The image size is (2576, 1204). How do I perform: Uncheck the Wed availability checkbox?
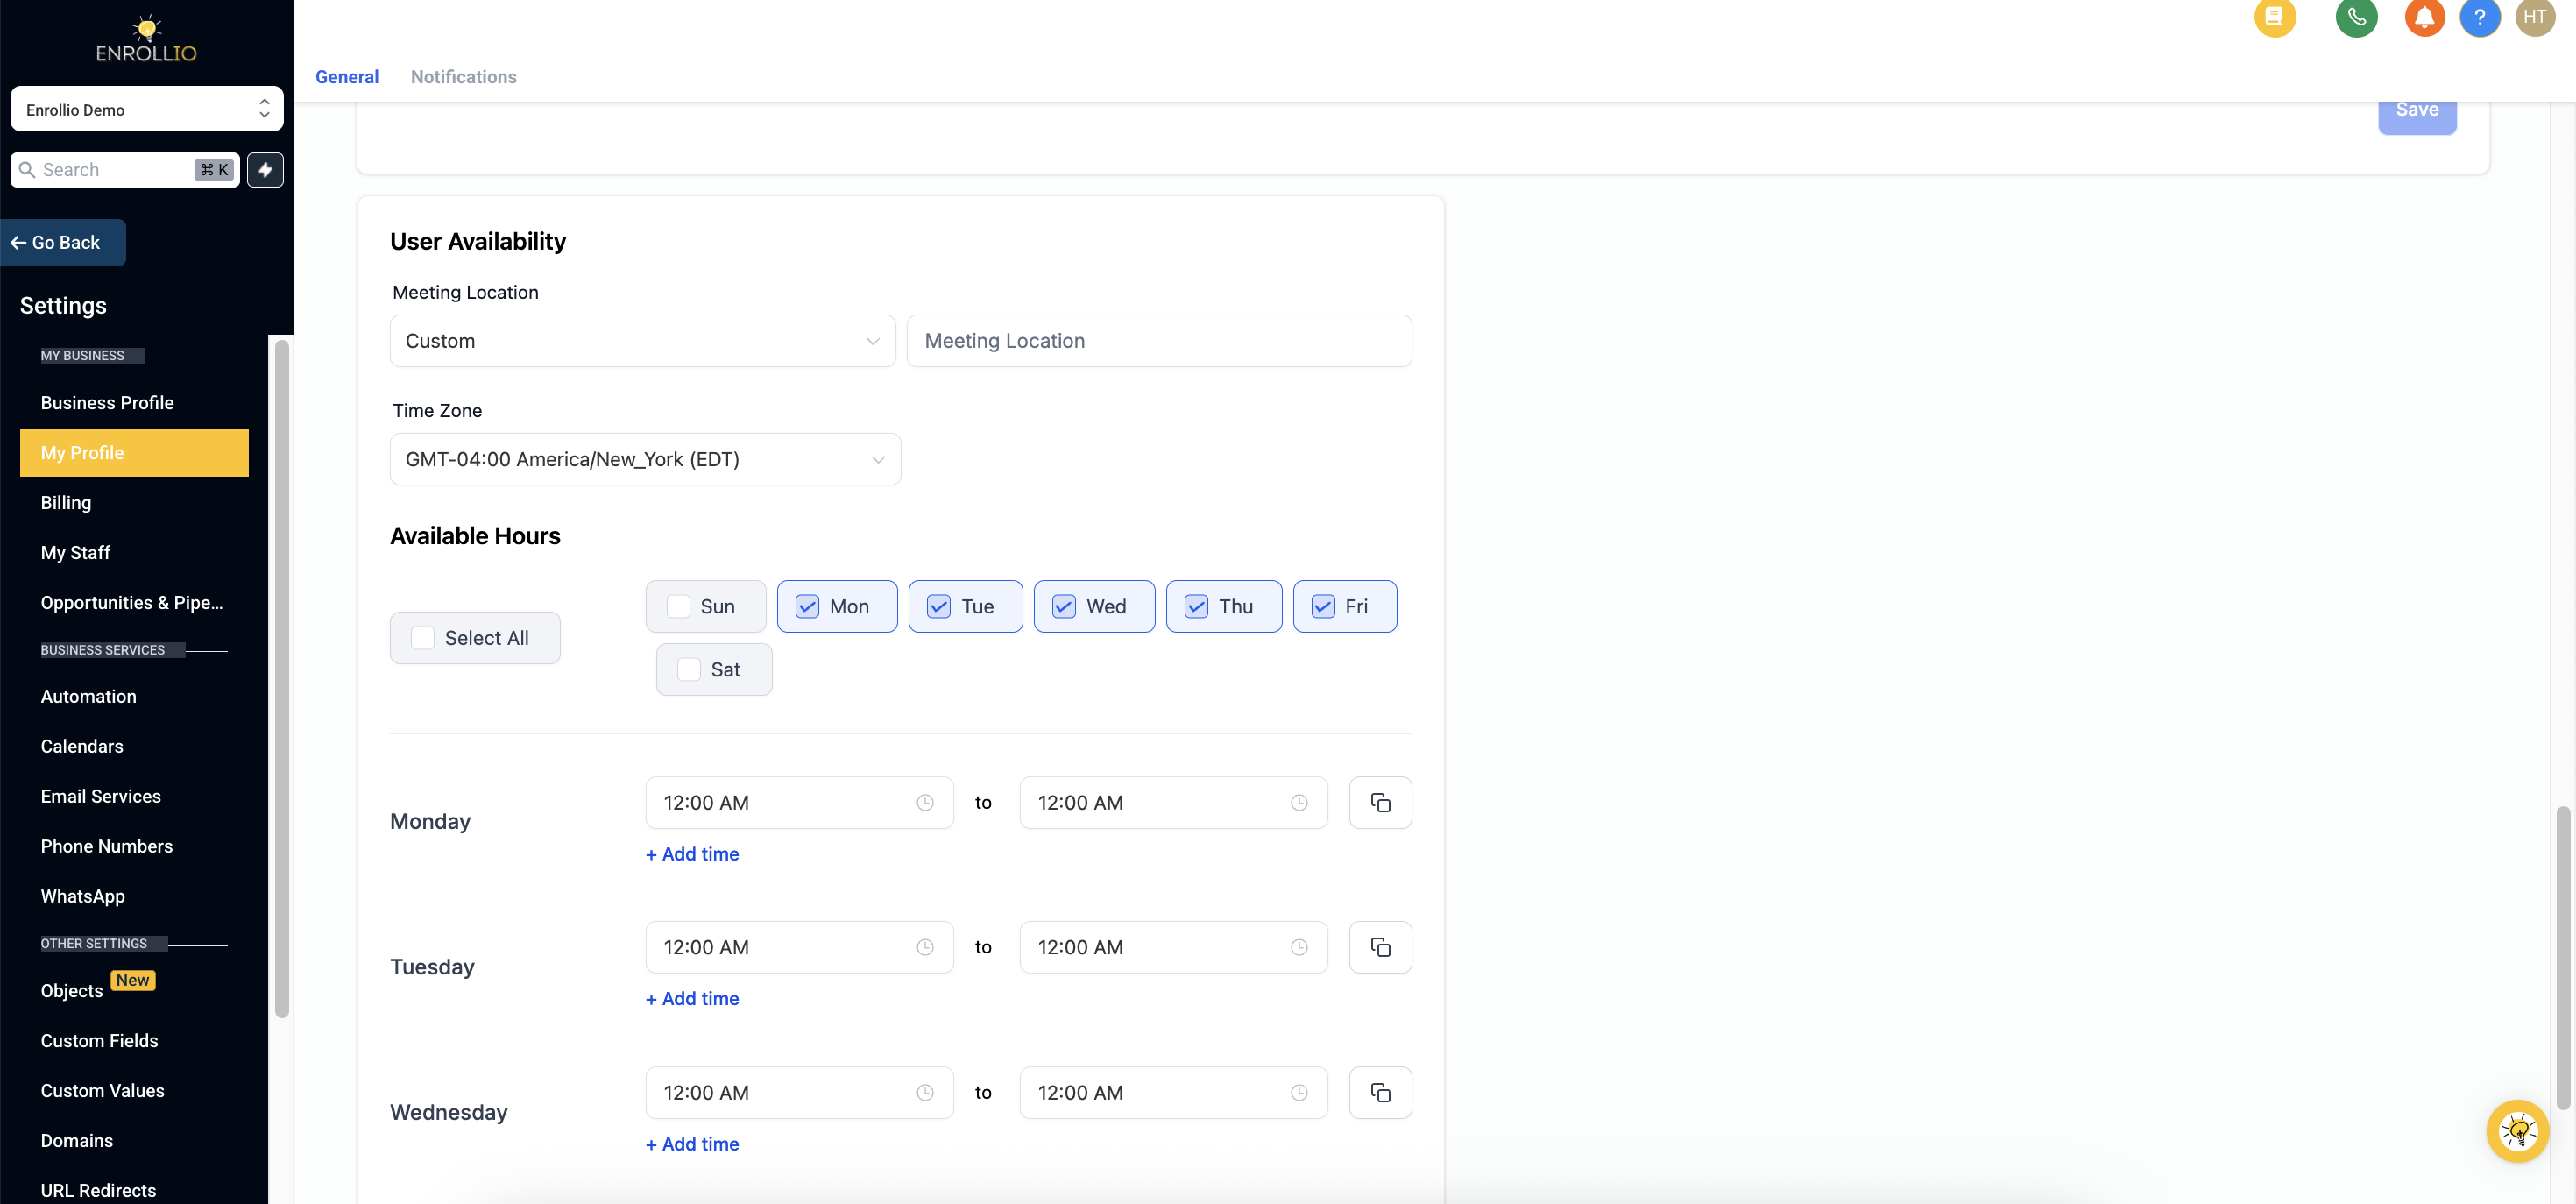coord(1064,606)
